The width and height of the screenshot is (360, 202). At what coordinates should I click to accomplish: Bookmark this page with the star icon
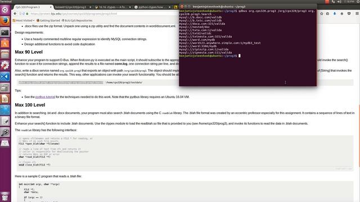tap(321, 13)
